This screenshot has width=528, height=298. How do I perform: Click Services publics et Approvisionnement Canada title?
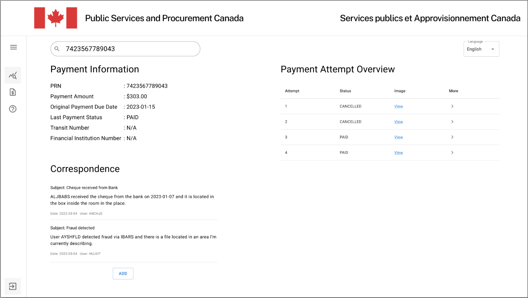(430, 18)
